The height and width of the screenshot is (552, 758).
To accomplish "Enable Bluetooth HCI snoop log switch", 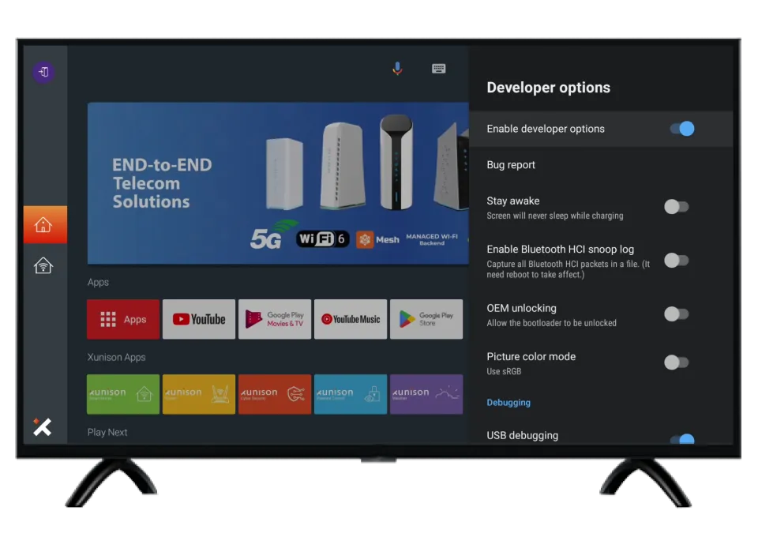I will 677,261.
